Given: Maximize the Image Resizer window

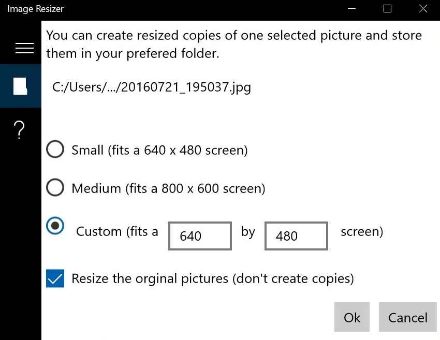Looking at the screenshot, I should point(387,9).
